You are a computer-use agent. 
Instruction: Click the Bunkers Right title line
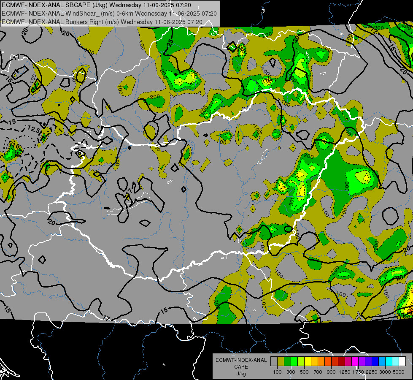click(102, 22)
